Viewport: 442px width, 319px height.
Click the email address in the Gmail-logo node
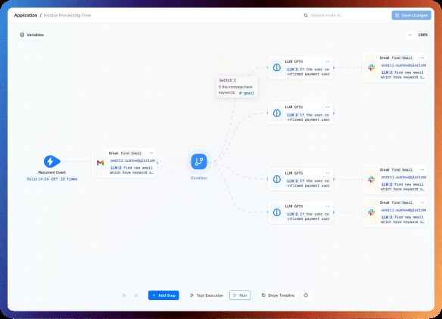coord(132,160)
